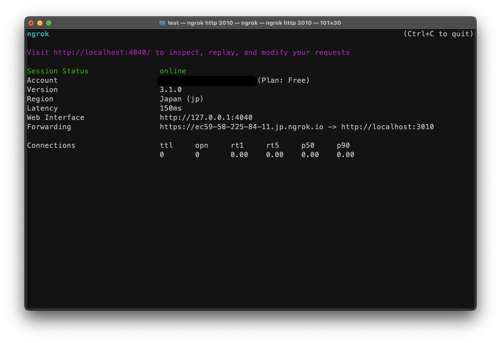
Task: Click the 'rt1' column header
Action: [237, 145]
